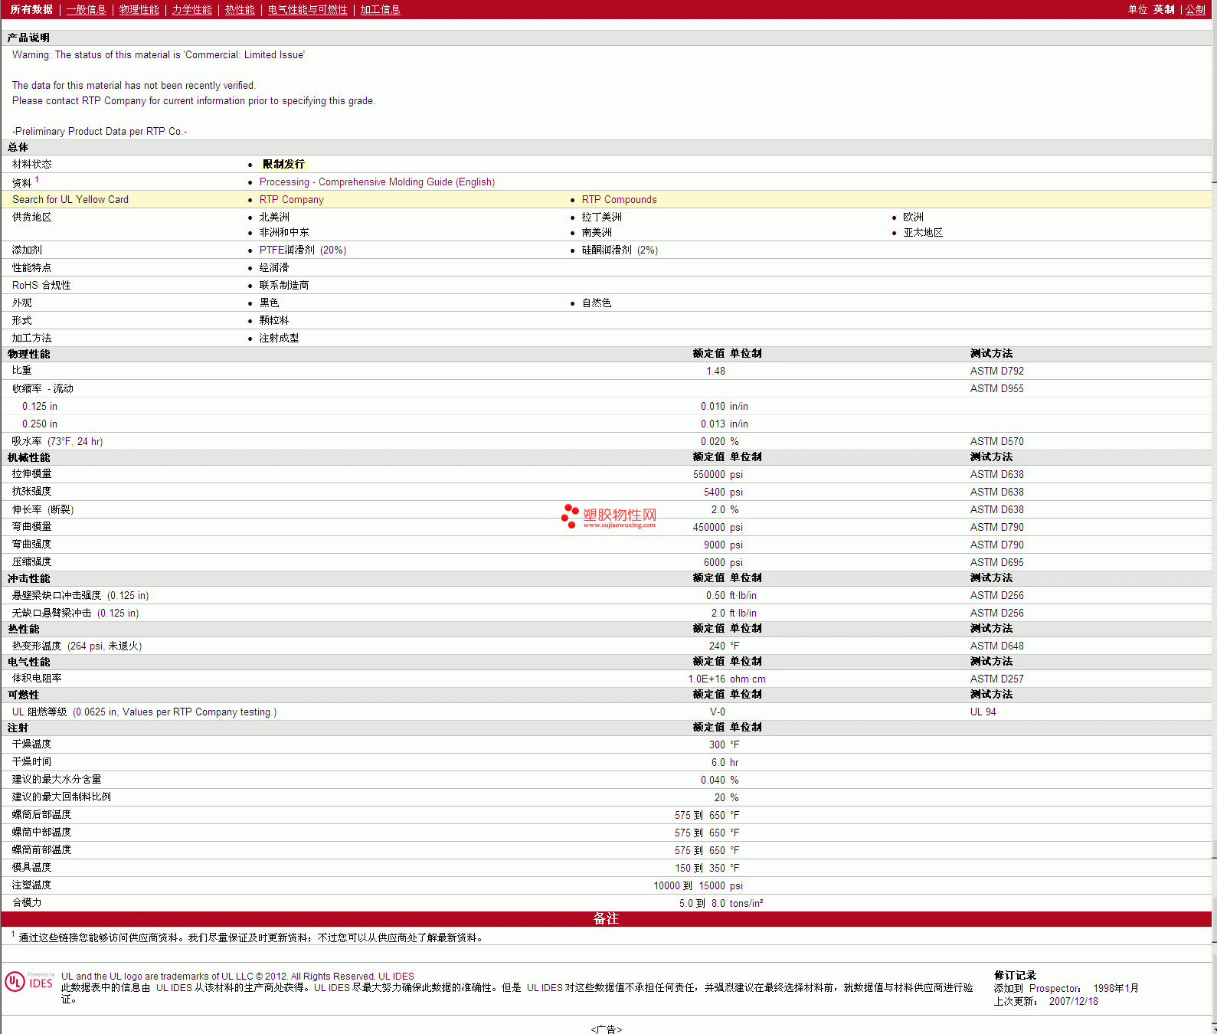Show the 热性能 tab
The height and width of the screenshot is (1034, 1217).
coord(240,9)
